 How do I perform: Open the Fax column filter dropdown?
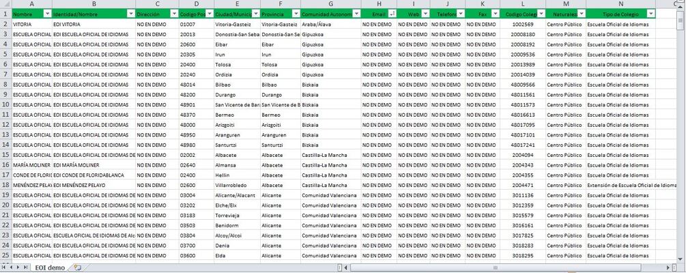pos(496,14)
